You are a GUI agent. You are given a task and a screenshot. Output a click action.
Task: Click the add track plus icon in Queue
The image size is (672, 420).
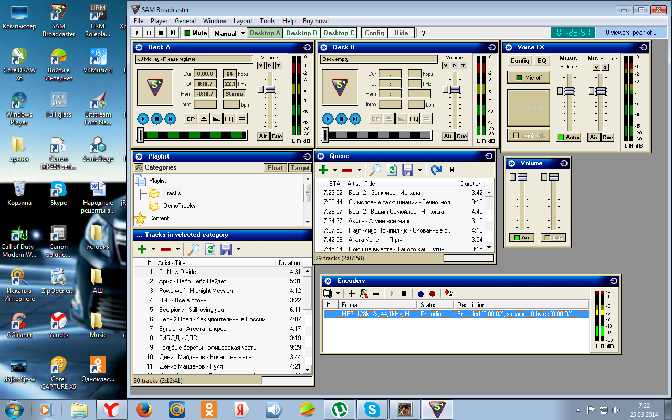pyautogui.click(x=324, y=170)
